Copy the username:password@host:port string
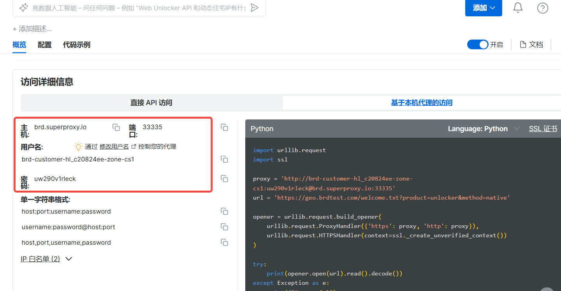The width and height of the screenshot is (561, 291). (x=224, y=227)
